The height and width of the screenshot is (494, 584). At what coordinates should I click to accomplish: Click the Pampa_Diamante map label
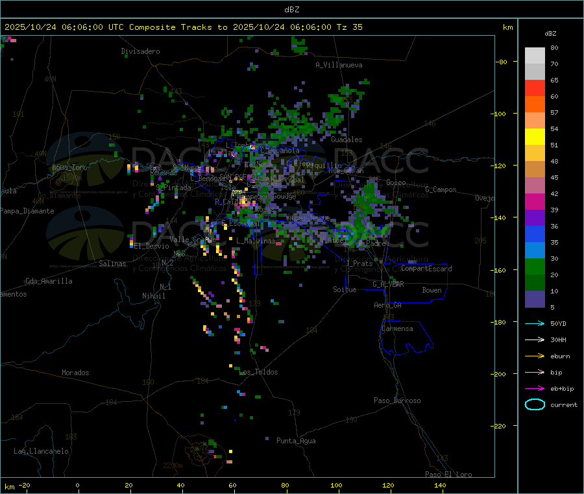27,211
